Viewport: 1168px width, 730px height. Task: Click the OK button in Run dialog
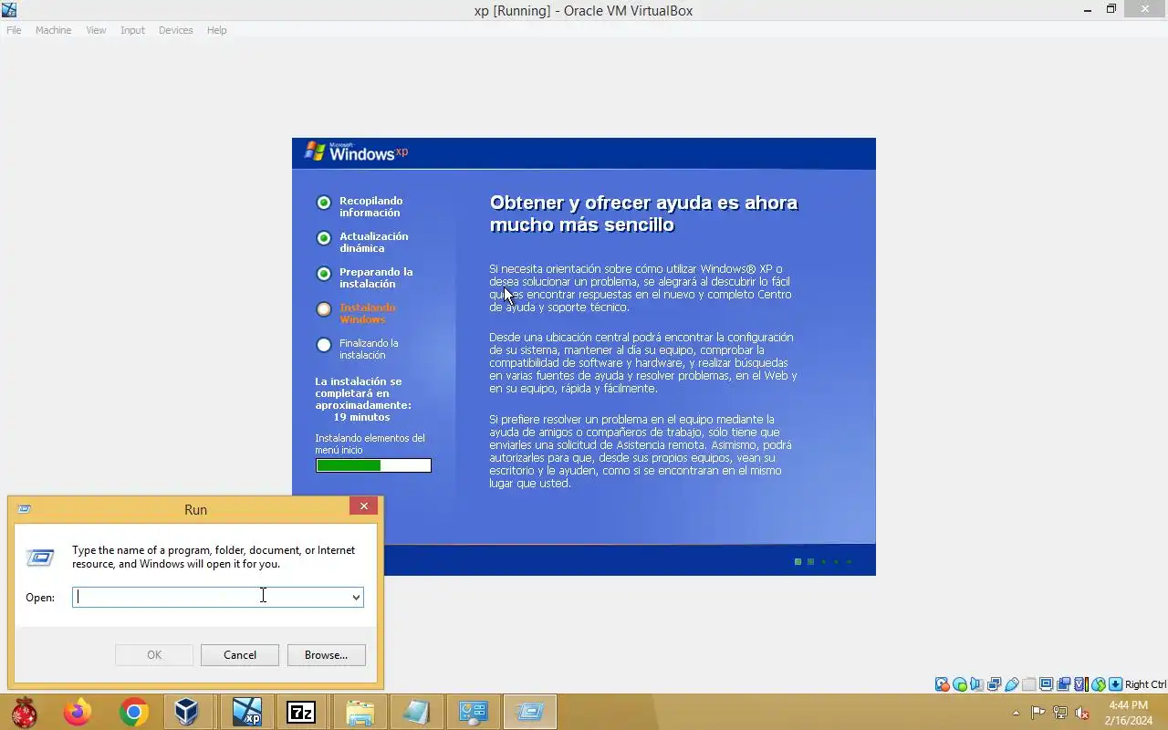coord(154,654)
